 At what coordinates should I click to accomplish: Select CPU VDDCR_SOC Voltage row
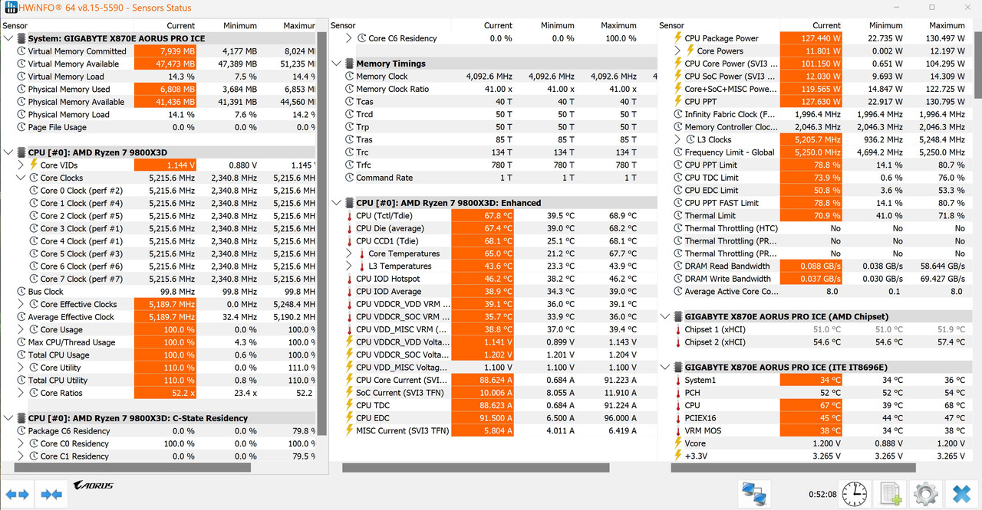click(x=493, y=355)
